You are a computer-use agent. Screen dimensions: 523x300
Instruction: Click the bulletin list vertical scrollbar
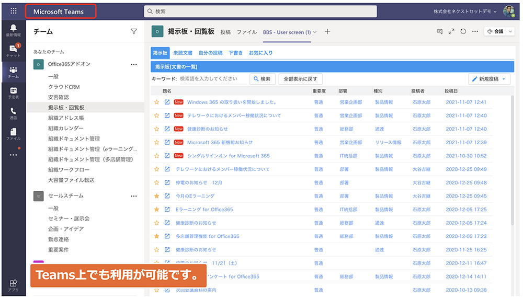coord(513,160)
